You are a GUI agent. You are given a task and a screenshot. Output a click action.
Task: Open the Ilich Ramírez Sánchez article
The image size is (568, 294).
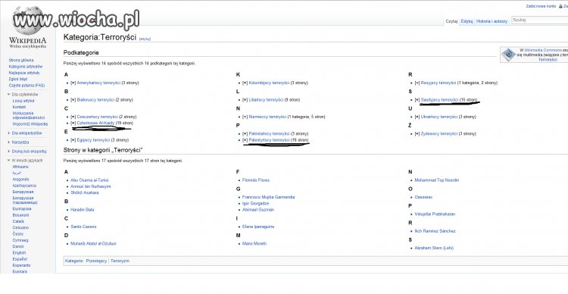pos(435,231)
